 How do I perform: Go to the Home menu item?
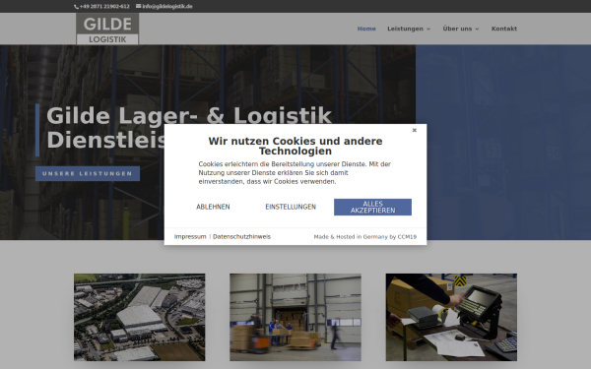[366, 29]
